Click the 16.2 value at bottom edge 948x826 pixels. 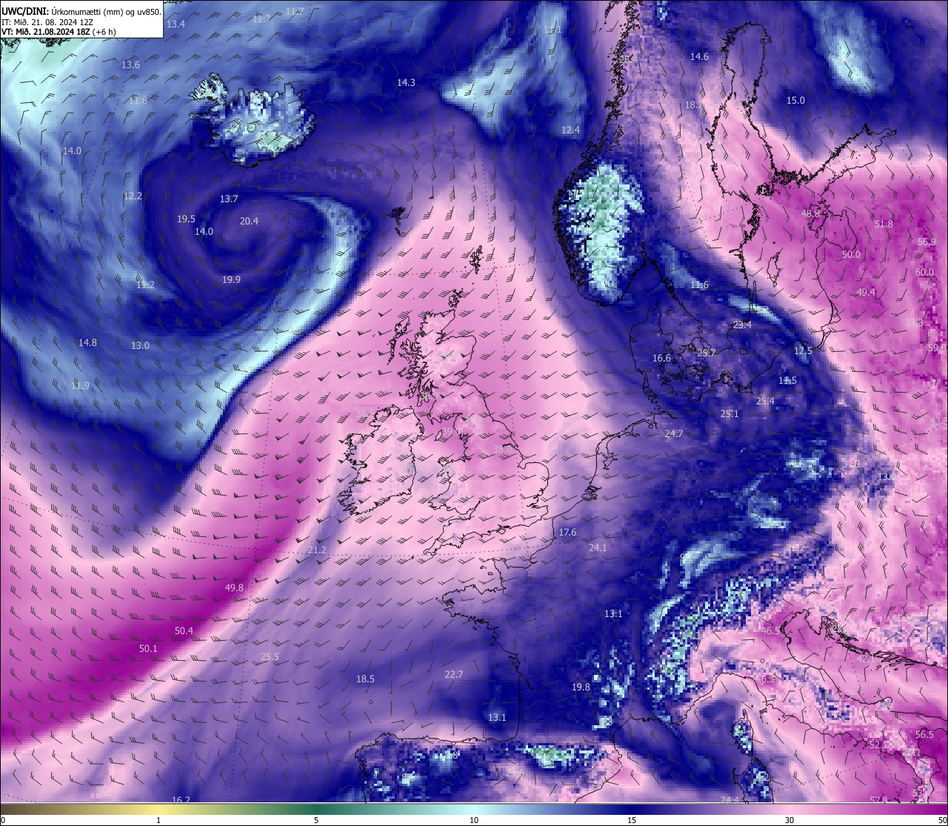(181, 799)
